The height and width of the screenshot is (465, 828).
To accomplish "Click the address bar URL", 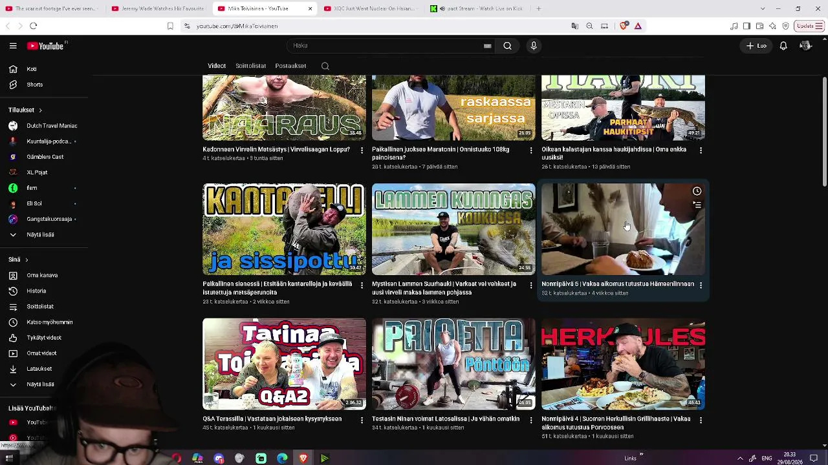I will coord(237,26).
